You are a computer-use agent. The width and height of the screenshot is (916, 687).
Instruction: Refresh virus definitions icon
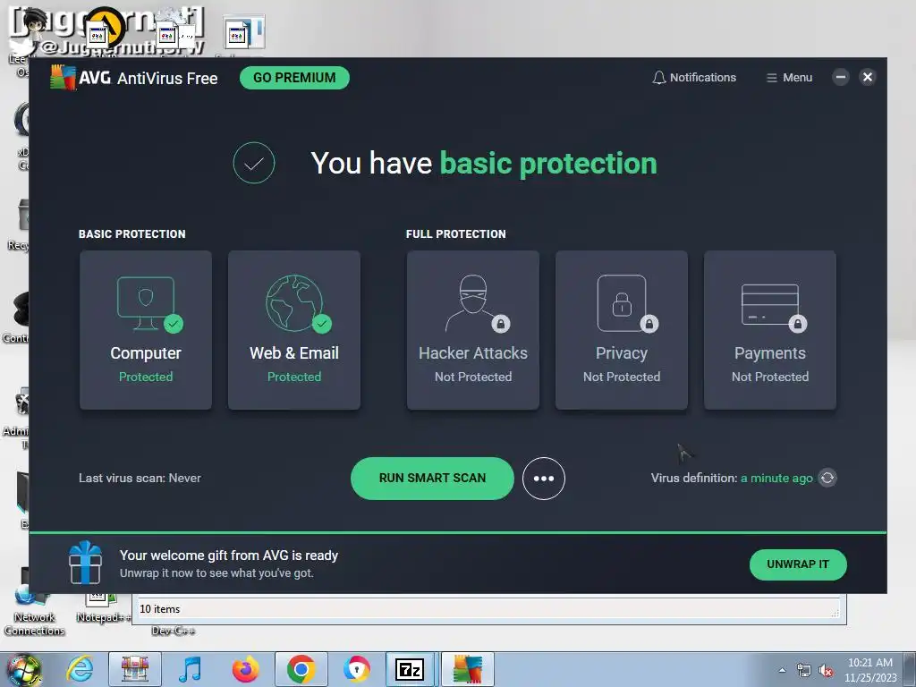(827, 478)
